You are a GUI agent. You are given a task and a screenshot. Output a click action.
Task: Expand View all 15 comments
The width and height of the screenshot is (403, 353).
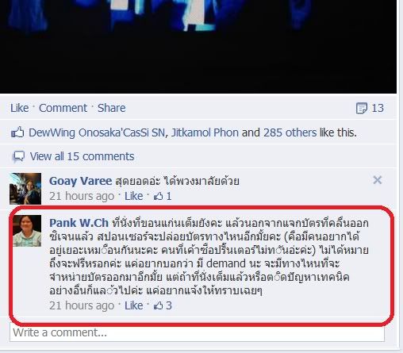[82, 156]
